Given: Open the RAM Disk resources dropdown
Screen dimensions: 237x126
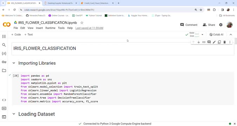Looking at the screenshot, I should (202, 35).
